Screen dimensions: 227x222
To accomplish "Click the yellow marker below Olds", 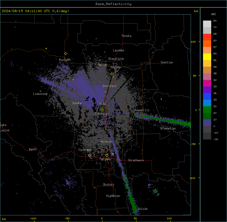I will click(102, 110).
